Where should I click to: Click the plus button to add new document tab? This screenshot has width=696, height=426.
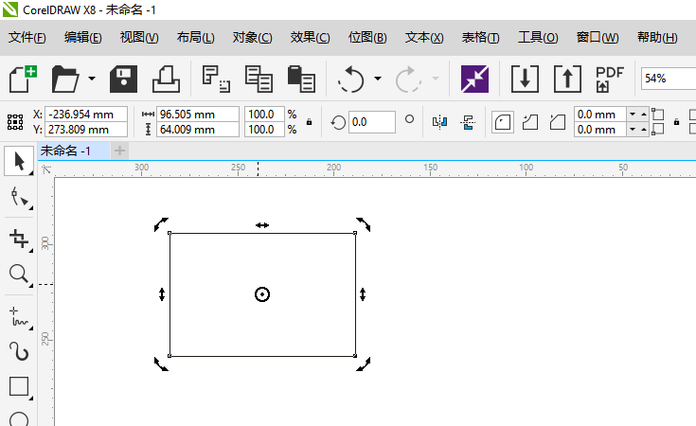tap(119, 151)
